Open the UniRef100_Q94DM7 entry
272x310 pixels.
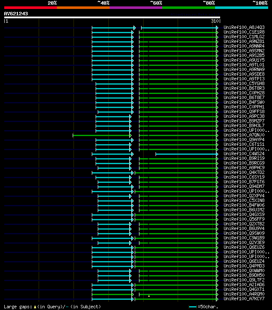(244, 186)
